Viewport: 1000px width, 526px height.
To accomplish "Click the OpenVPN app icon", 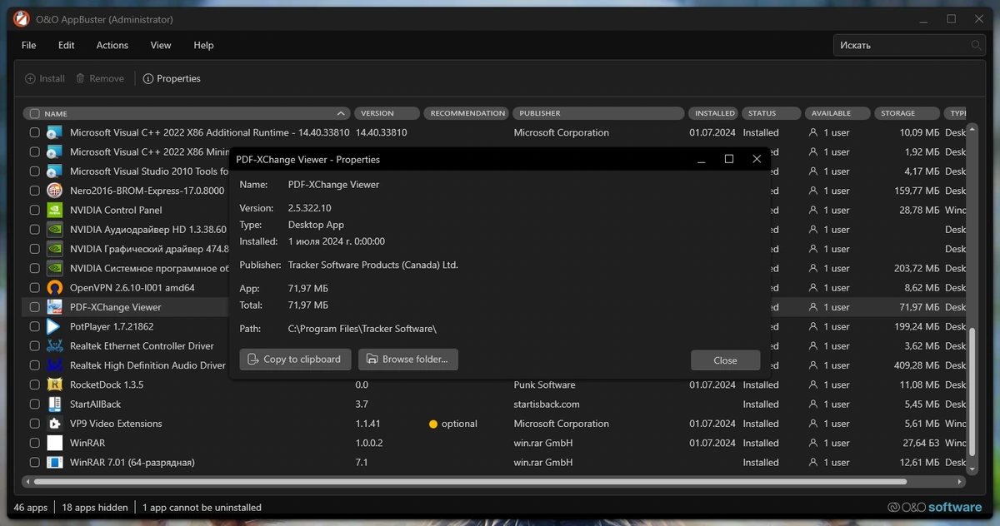I will click(54, 288).
